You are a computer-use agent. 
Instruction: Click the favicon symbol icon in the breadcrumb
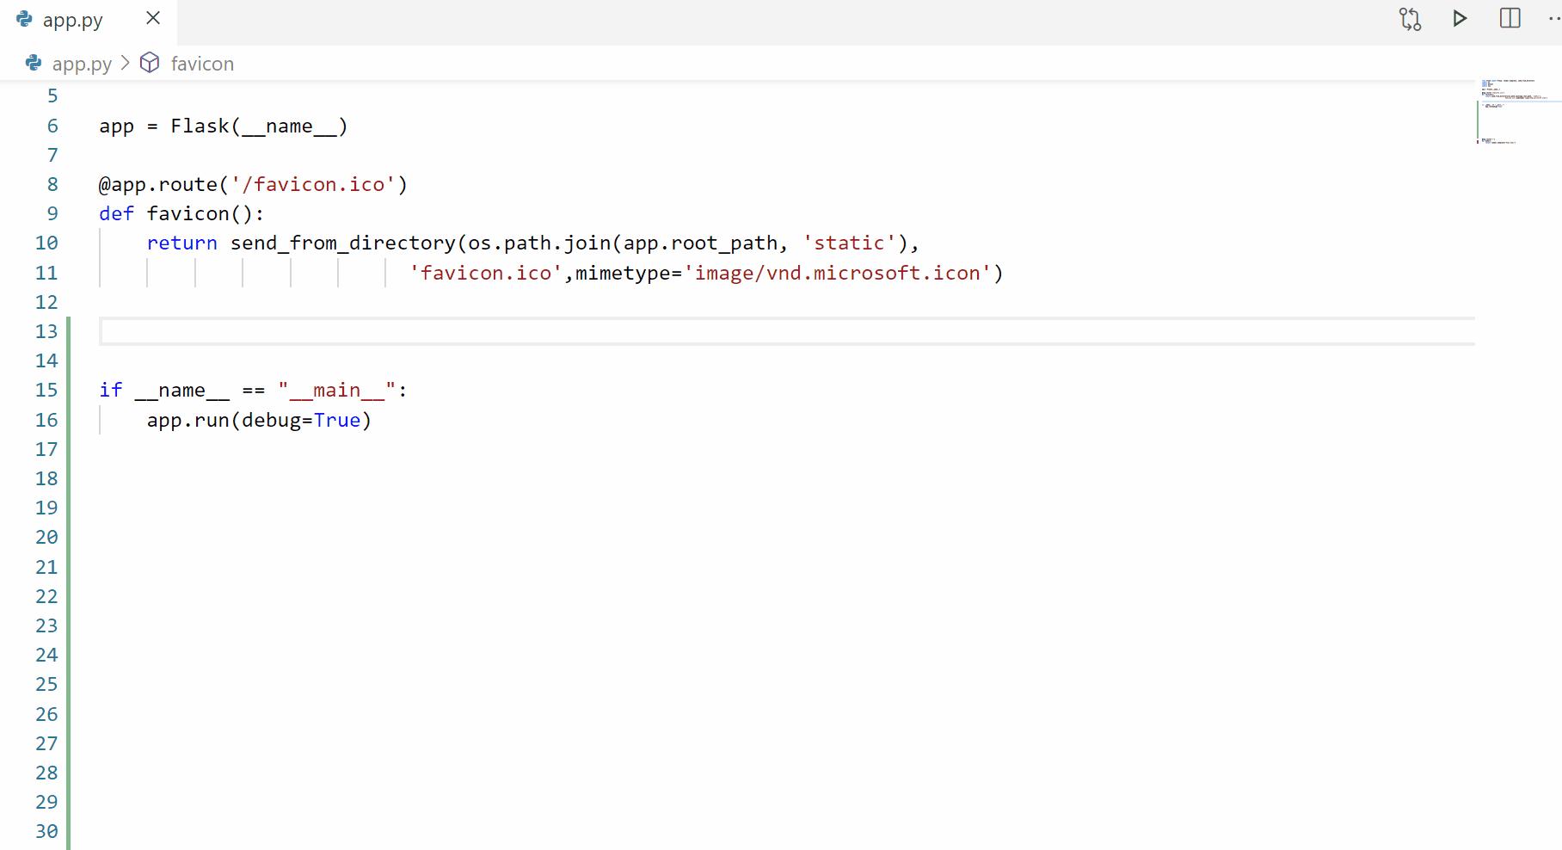pyautogui.click(x=150, y=63)
